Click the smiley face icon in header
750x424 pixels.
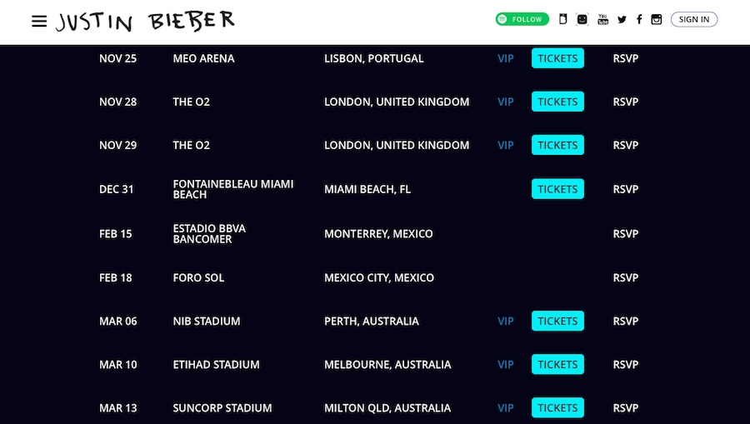point(582,19)
